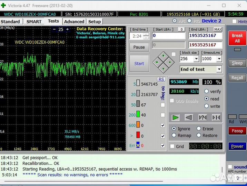Open the Advanced tab

tap(74, 21)
